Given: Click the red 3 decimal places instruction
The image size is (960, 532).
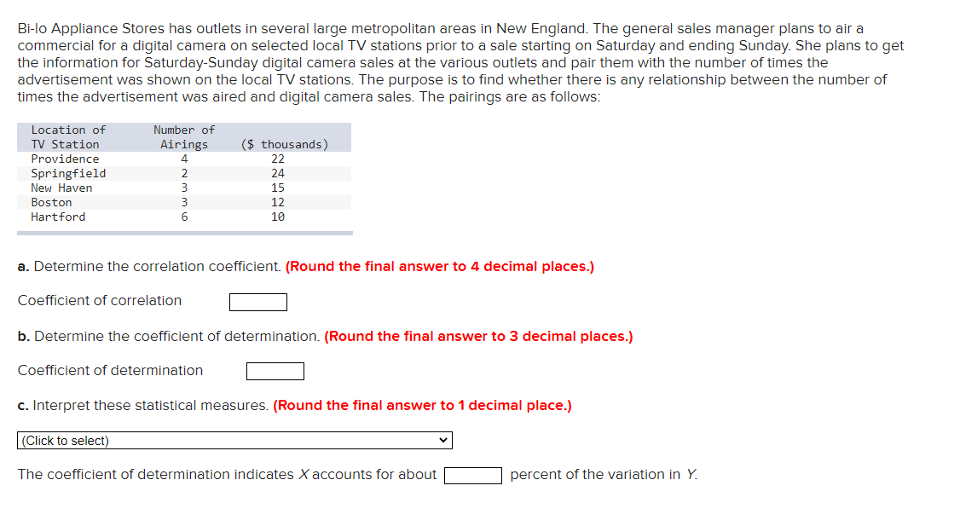Looking at the screenshot, I should coord(479,336).
